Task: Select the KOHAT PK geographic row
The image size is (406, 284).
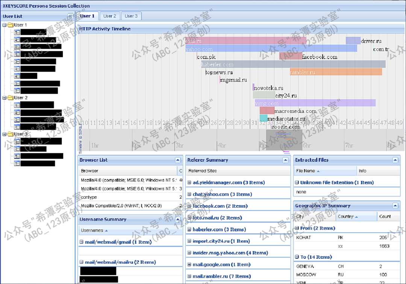Action: point(347,238)
